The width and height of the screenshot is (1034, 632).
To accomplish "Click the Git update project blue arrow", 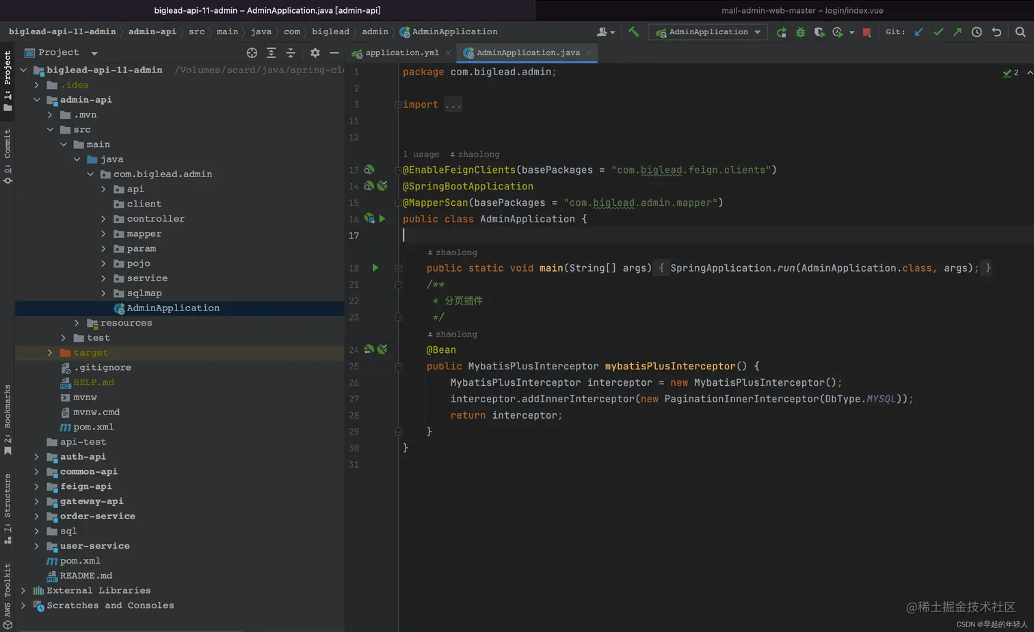I will point(919,32).
